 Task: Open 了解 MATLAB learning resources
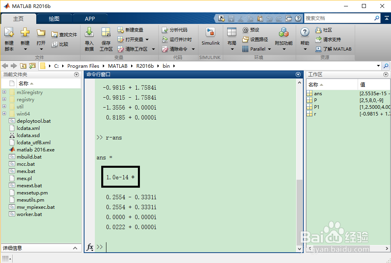[x=333, y=49]
